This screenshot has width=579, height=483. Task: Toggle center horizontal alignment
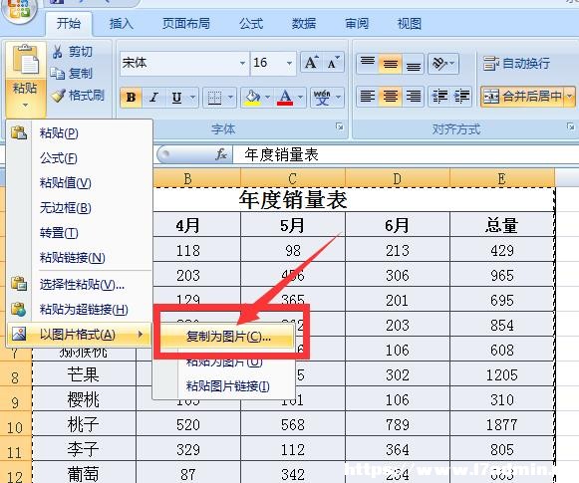(391, 97)
